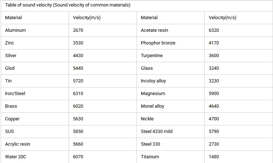
Task: Click the misspelled Glod material cell
Action: pyautogui.click(x=10, y=68)
